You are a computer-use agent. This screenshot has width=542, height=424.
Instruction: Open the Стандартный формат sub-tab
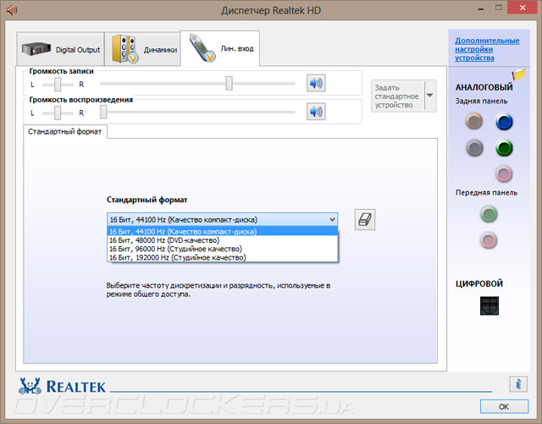[65, 132]
